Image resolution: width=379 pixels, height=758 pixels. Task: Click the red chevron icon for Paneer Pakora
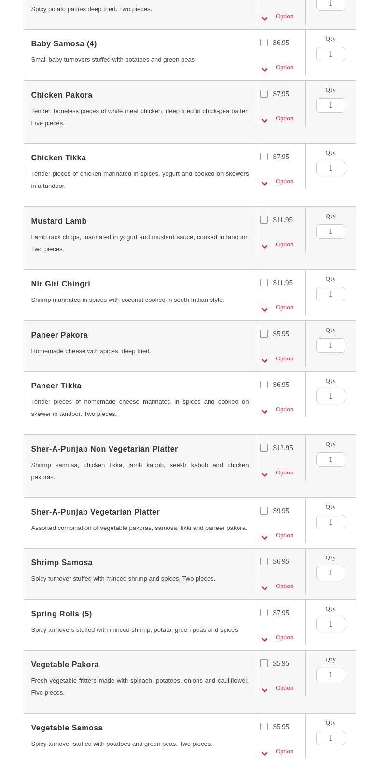264,361
